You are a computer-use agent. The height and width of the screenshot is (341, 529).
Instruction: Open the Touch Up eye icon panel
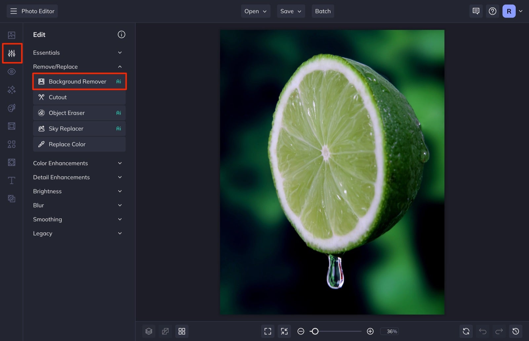pyautogui.click(x=12, y=71)
